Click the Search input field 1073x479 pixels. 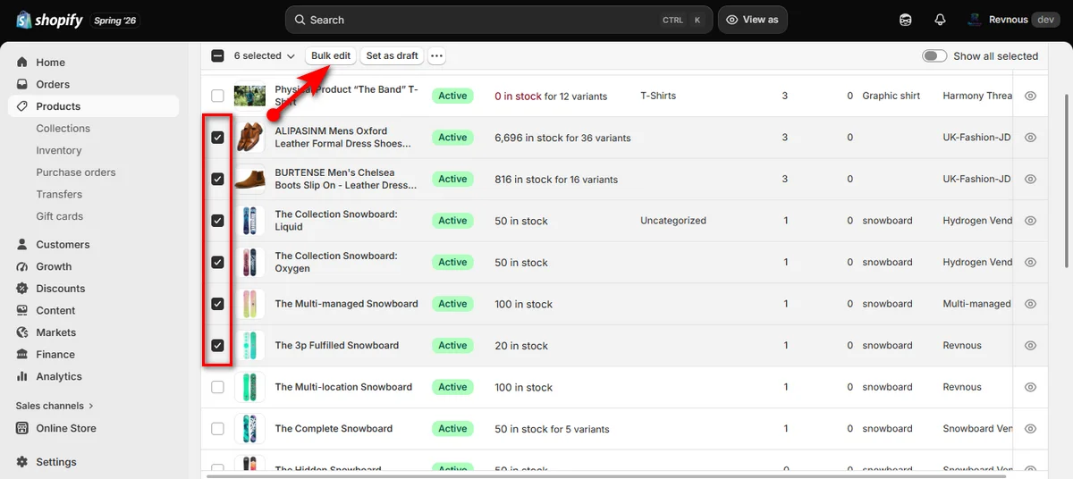pyautogui.click(x=499, y=20)
